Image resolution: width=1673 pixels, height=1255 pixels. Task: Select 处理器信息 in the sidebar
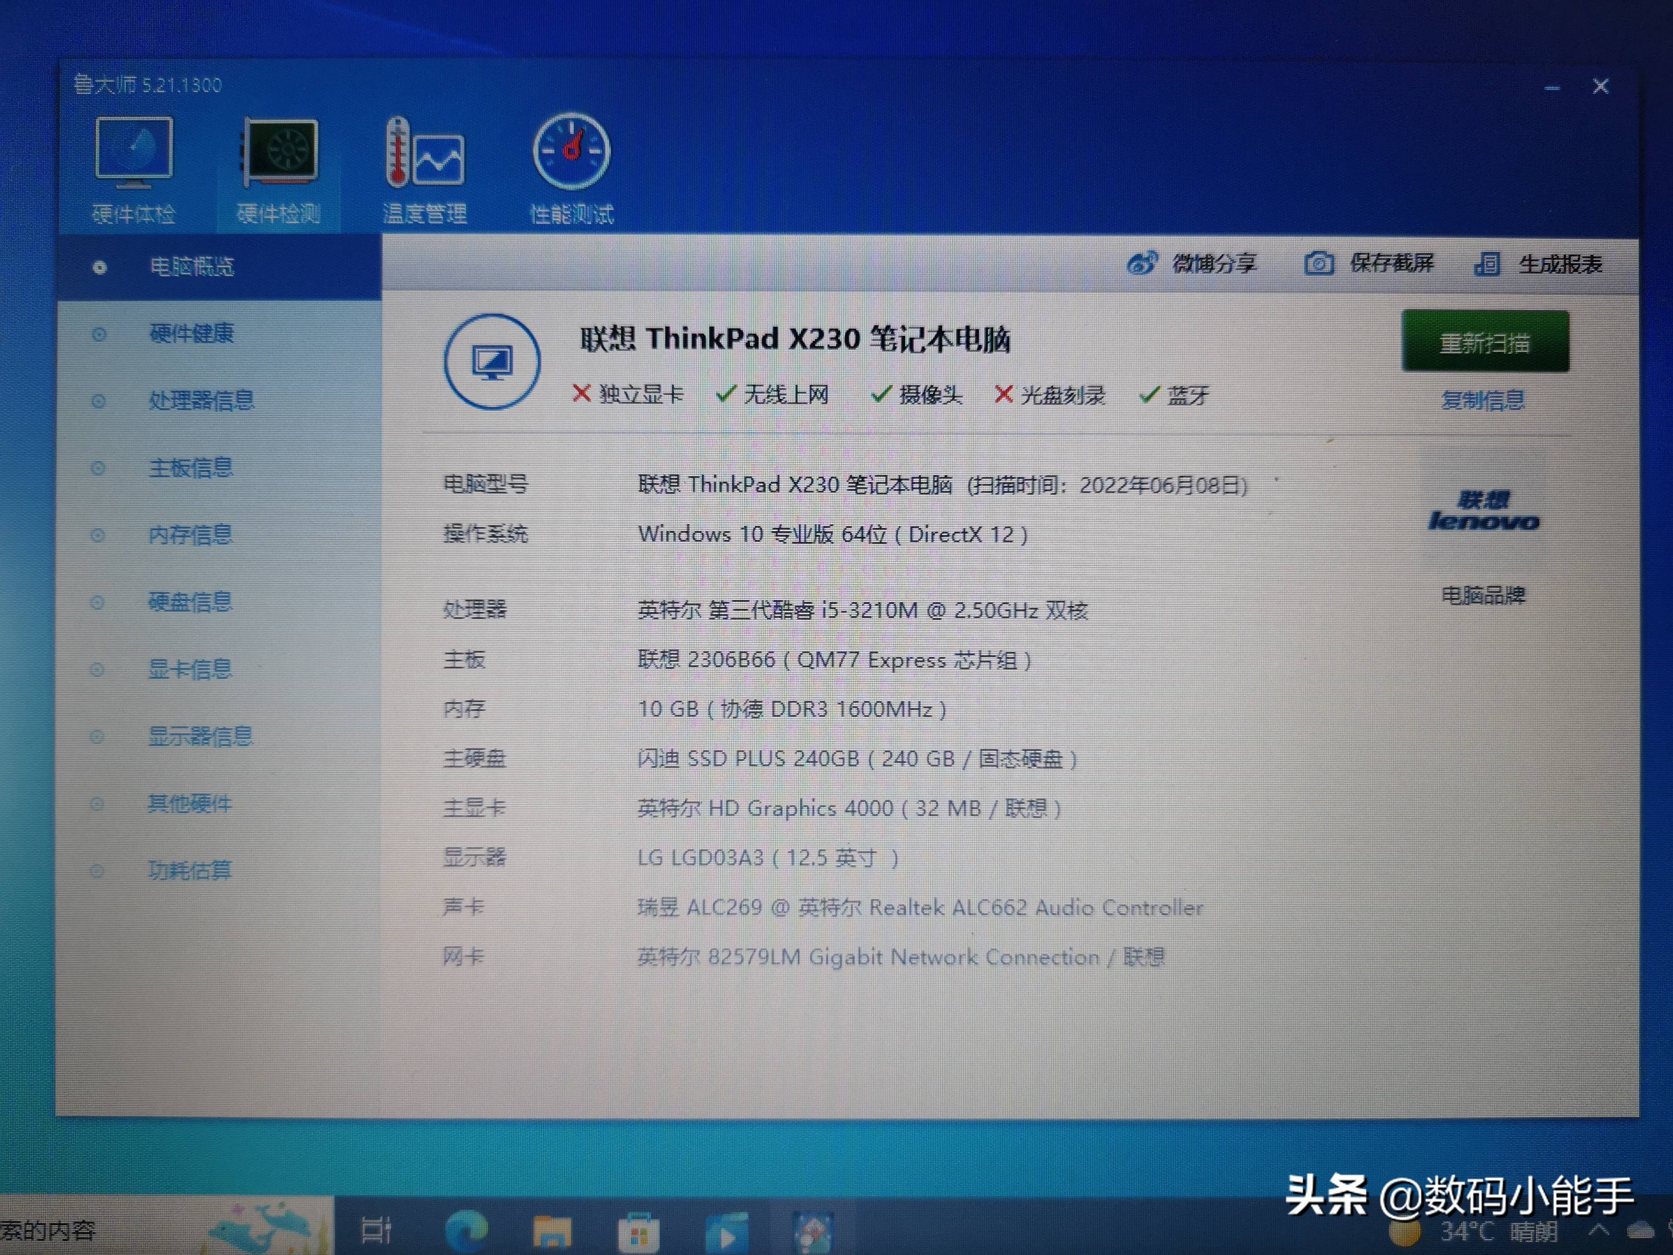click(202, 400)
